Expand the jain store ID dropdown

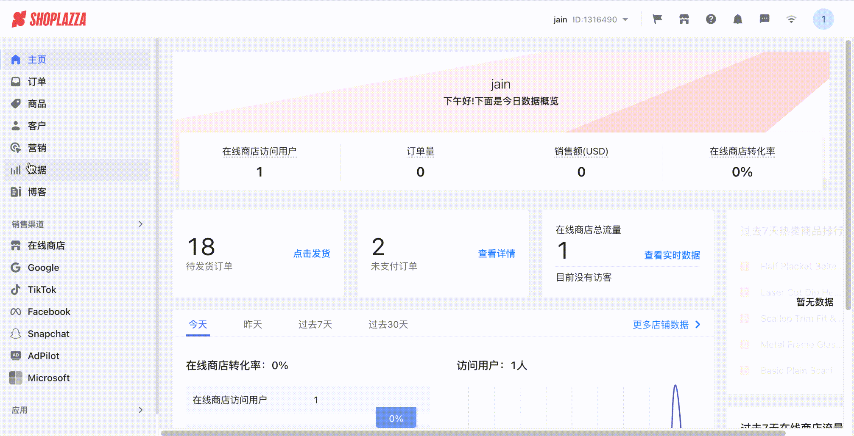pyautogui.click(x=625, y=19)
